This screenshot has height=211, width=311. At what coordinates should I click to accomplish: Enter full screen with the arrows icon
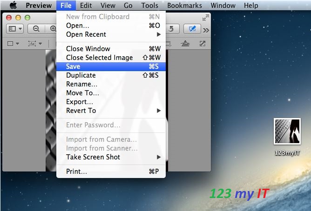point(205,18)
